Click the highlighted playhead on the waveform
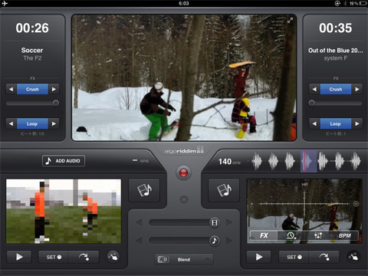Viewport: 368px width, 276px height. pos(308,161)
